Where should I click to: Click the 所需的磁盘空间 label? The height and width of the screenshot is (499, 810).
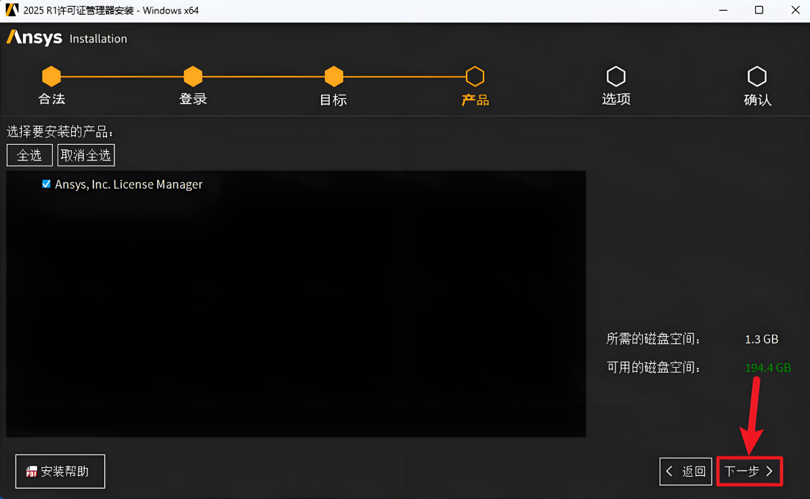coord(654,339)
